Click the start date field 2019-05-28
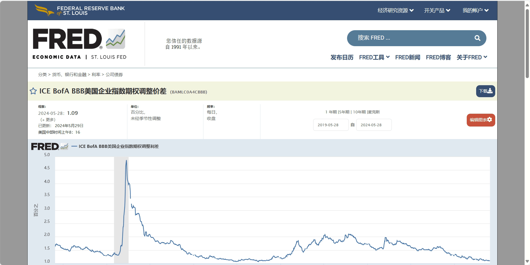530x265 pixels. (x=331, y=125)
